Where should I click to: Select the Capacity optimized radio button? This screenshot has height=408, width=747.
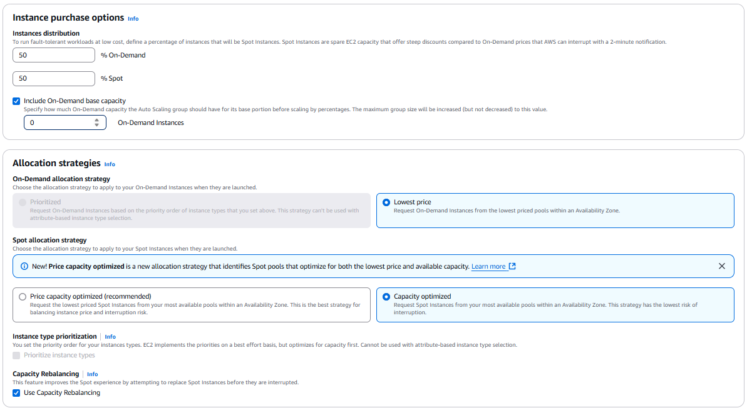tap(386, 297)
